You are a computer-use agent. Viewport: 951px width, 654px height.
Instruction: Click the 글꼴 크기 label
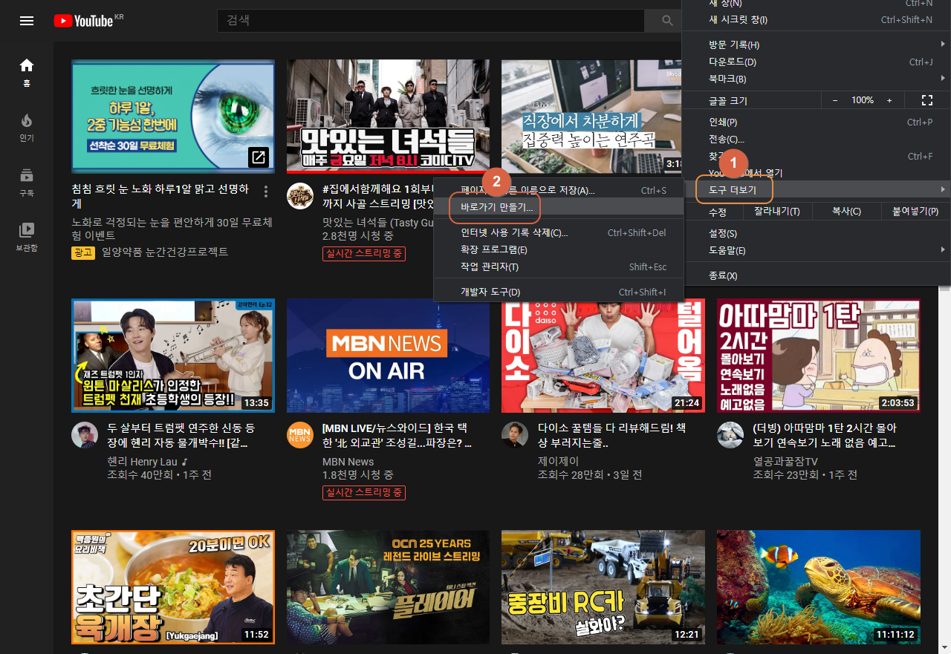[x=728, y=100]
